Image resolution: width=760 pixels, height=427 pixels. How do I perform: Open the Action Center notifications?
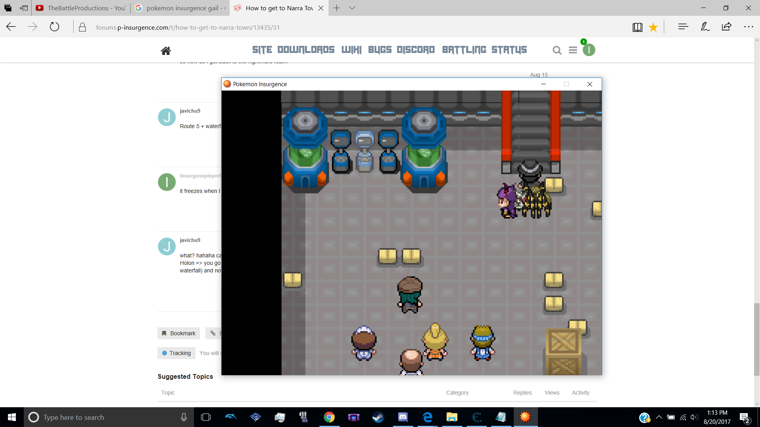coord(744,417)
